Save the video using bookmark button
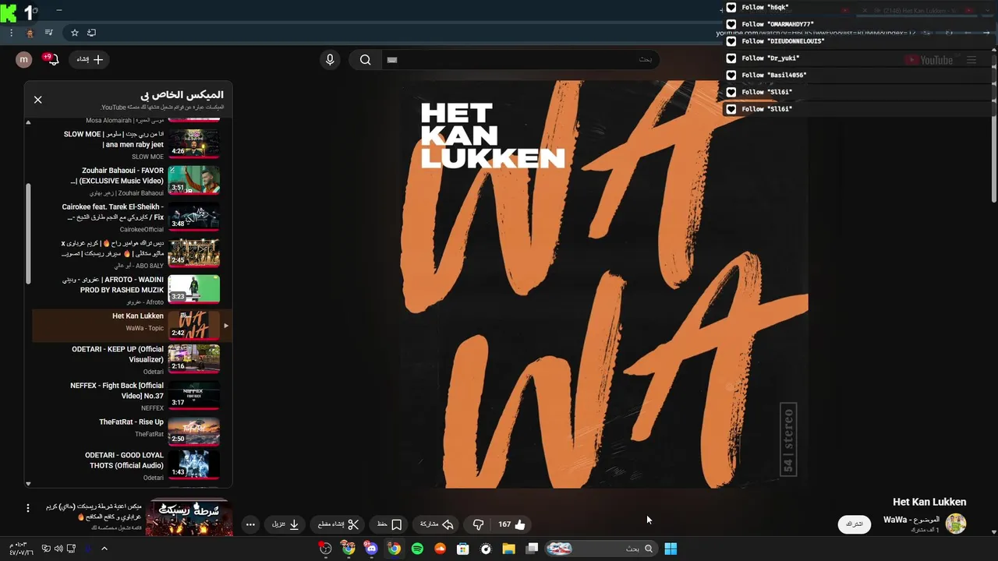Screen dimensions: 998x561 pos(388,524)
